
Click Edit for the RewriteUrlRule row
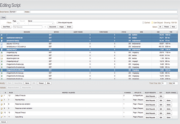161,100
